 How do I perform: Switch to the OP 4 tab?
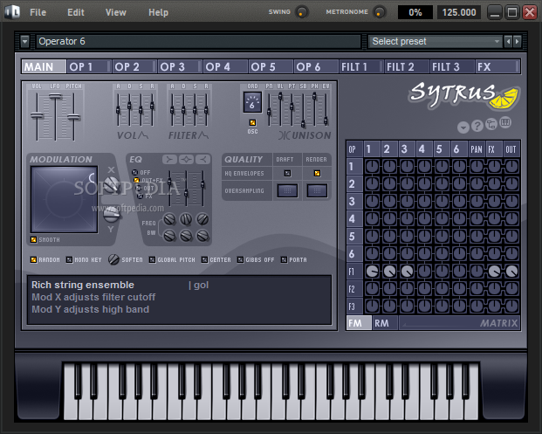coord(225,66)
